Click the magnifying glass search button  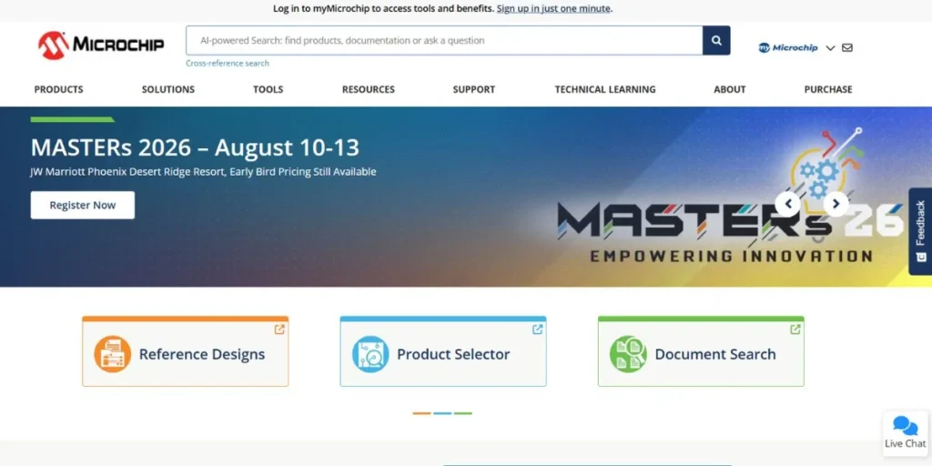(716, 40)
